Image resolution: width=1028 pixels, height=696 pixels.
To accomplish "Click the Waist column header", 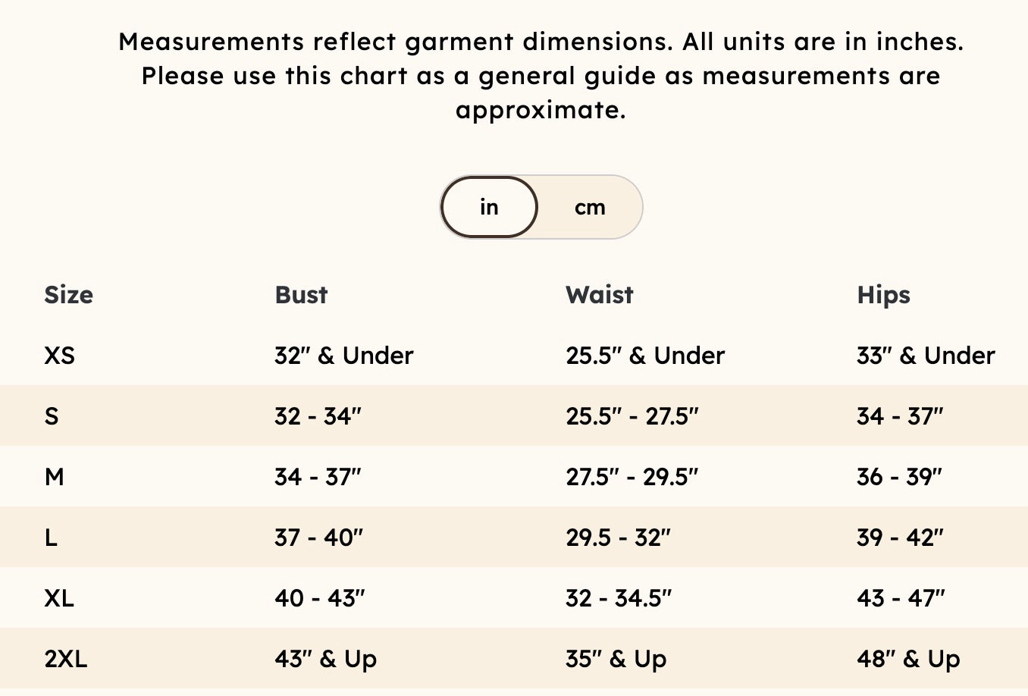I will [x=599, y=295].
